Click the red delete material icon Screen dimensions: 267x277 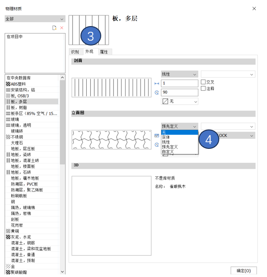(61, 28)
